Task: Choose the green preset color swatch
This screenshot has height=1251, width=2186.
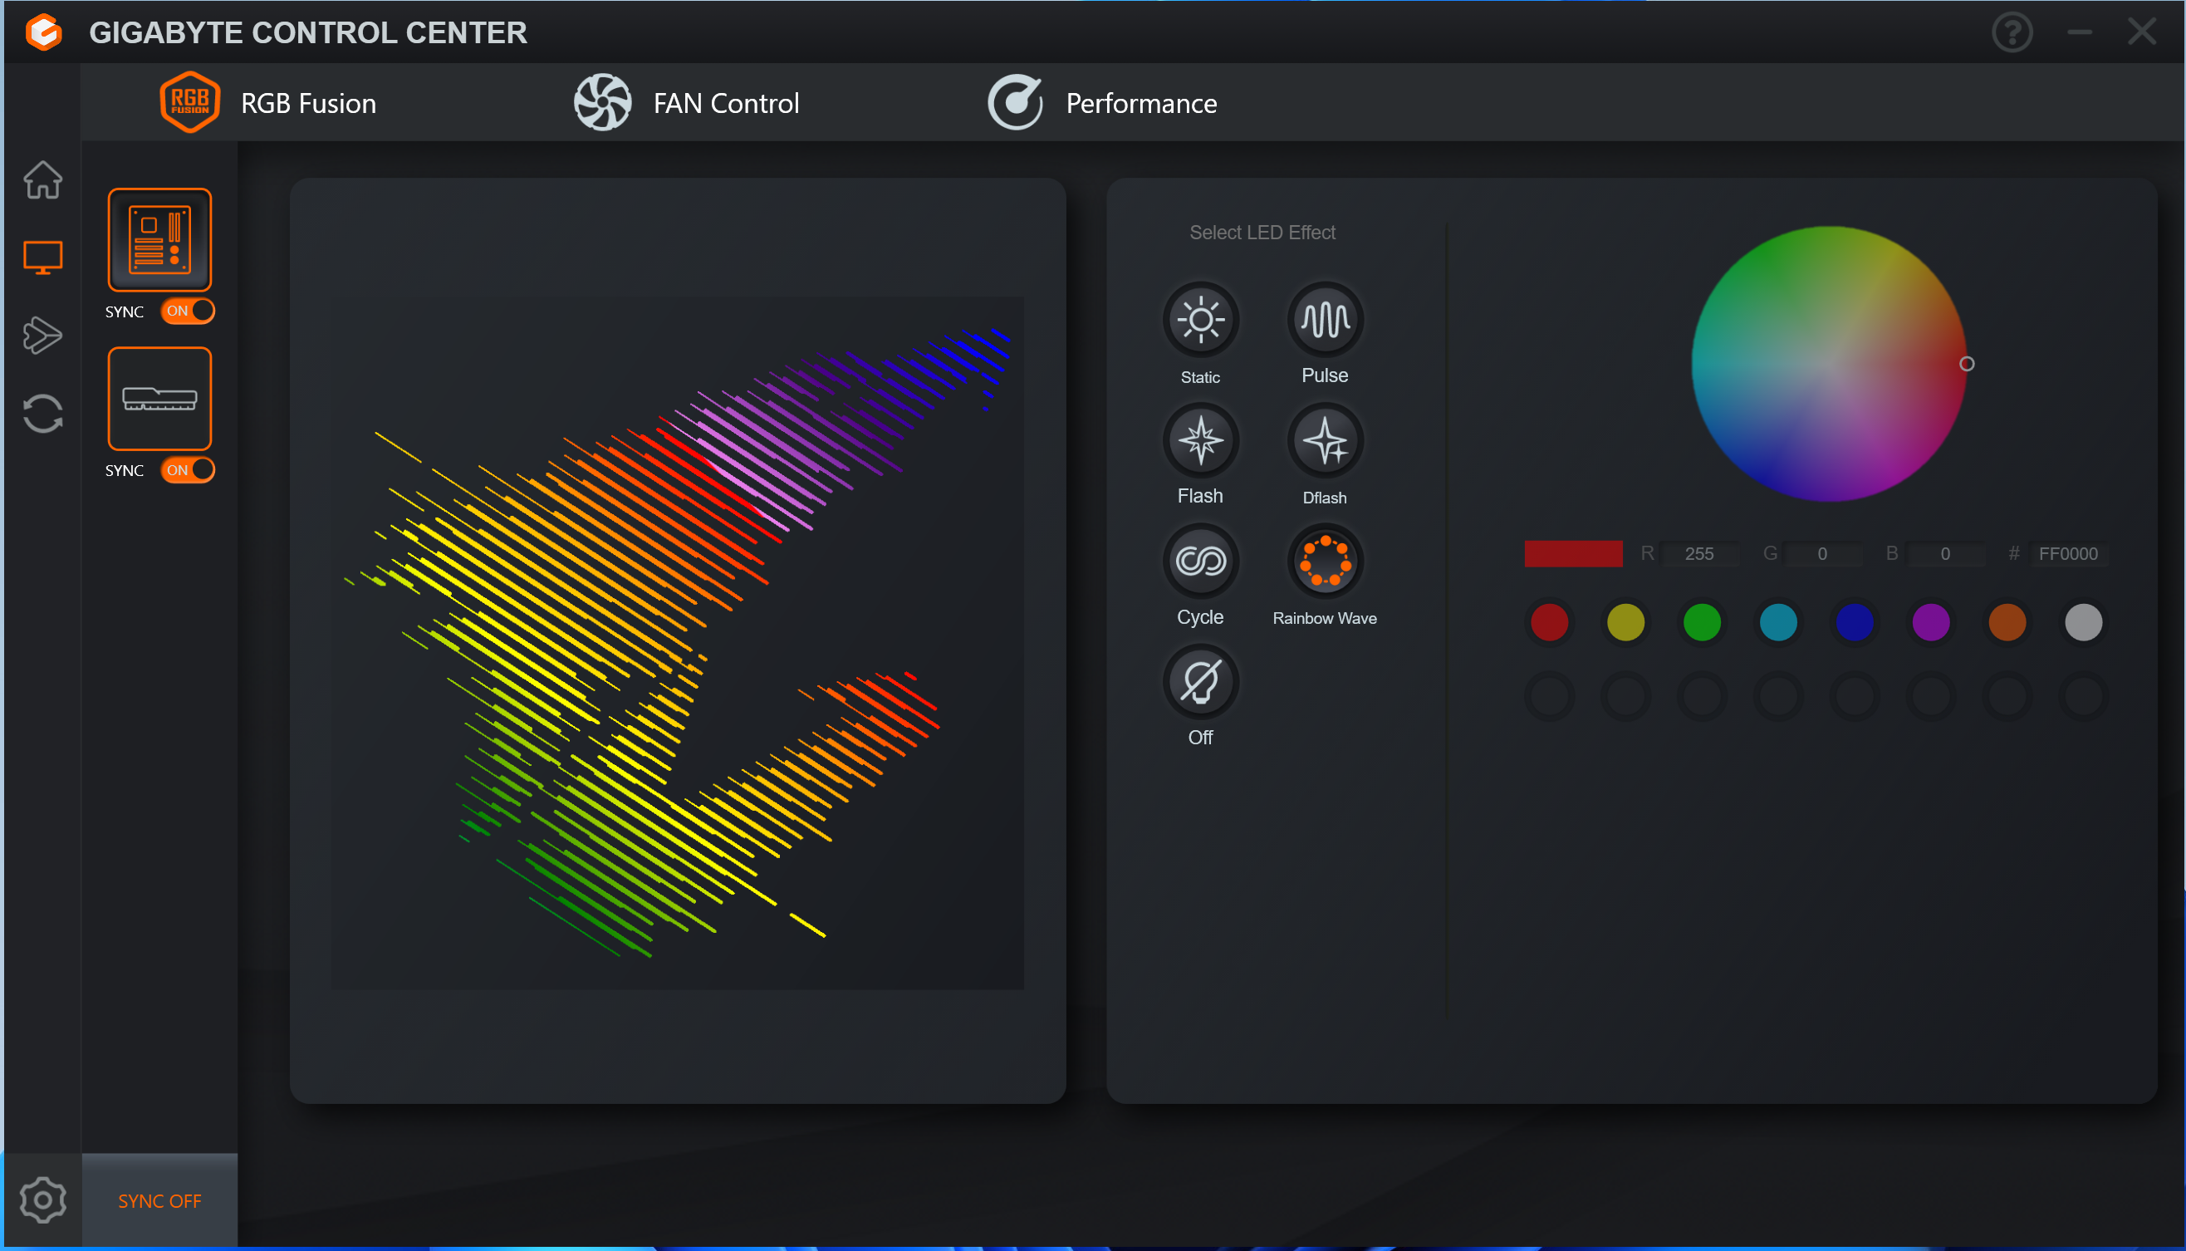Action: click(x=1702, y=622)
